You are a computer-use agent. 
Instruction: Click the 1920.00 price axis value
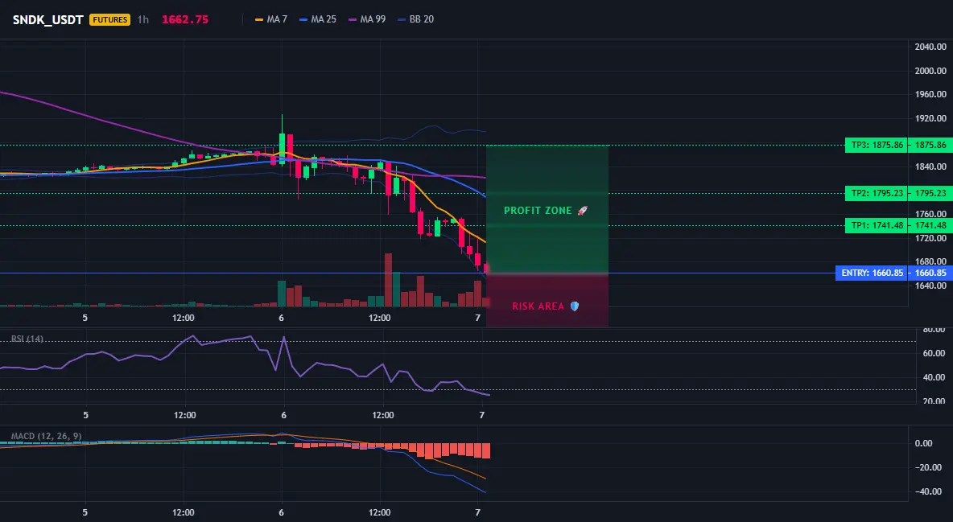coord(930,118)
